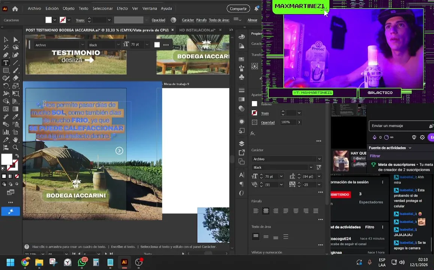
Task: Click Relleno white swatch in Apariencia
Action: (254, 104)
